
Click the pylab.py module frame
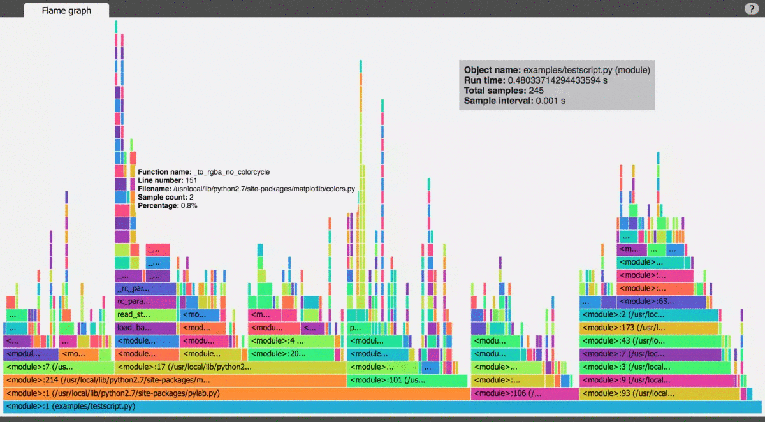[x=236, y=393]
